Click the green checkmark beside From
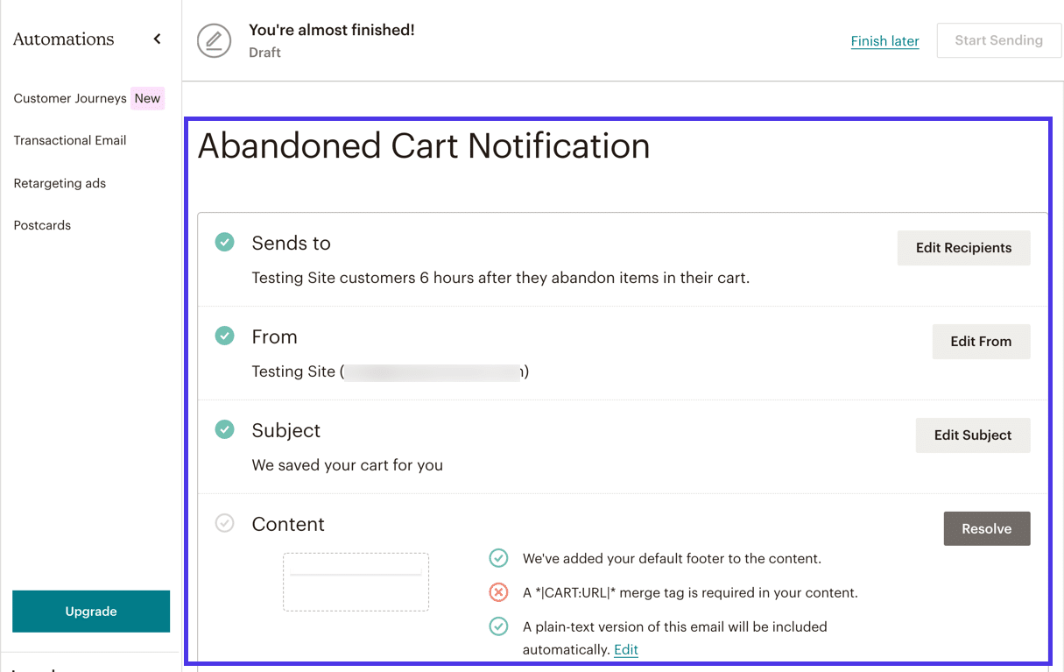The width and height of the screenshot is (1064, 672). 224,336
